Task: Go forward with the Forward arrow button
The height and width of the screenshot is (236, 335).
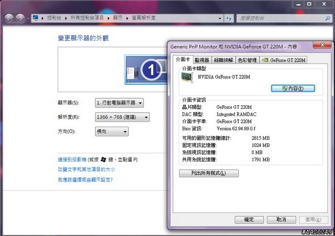Action: 20,18
